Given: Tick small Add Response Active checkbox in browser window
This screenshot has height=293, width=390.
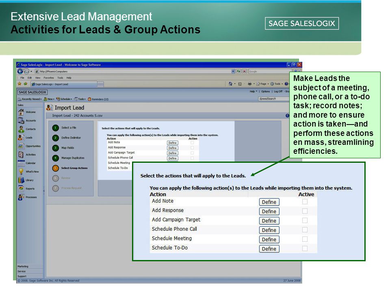Looking at the screenshot, I should [192, 148].
